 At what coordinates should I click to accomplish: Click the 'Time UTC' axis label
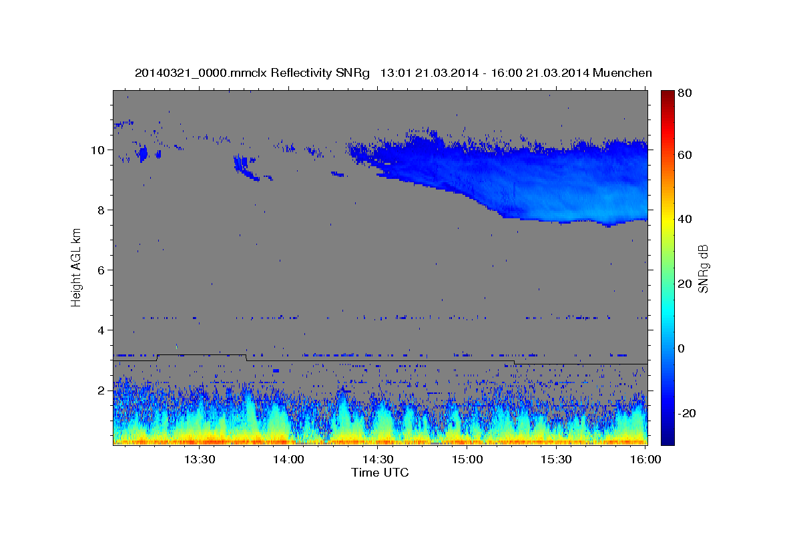click(380, 473)
